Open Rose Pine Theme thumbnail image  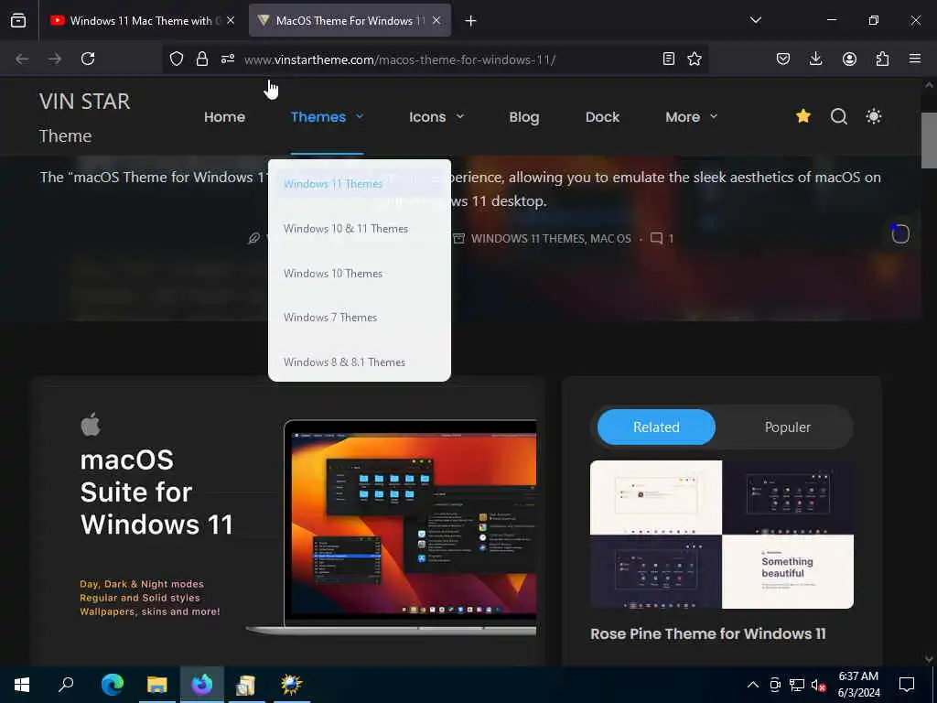click(722, 535)
